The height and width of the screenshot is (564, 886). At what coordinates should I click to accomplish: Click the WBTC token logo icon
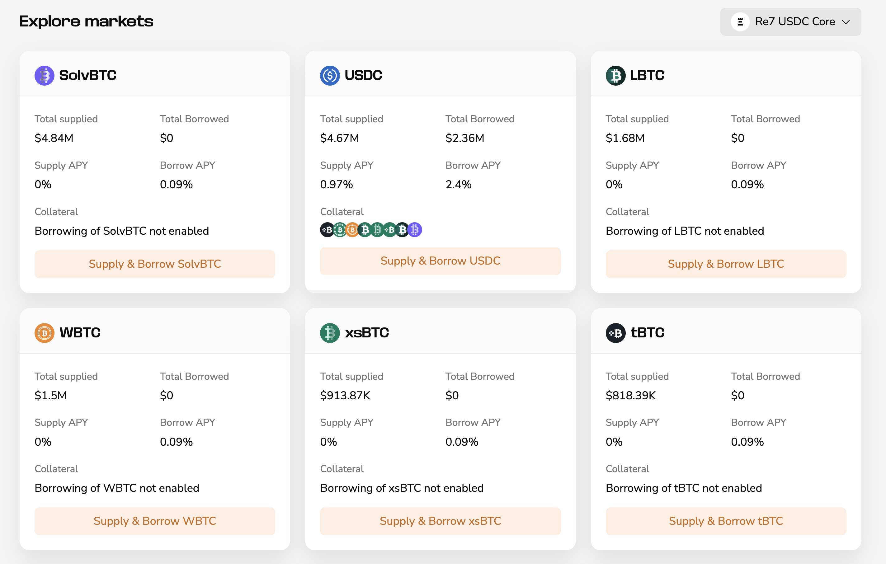tap(44, 333)
